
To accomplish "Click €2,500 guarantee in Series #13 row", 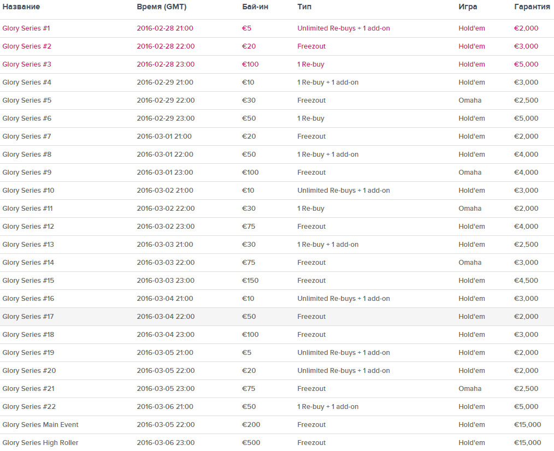I will point(526,245).
